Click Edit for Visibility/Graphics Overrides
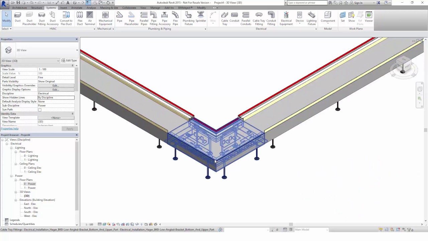428x241 pixels. point(56,86)
